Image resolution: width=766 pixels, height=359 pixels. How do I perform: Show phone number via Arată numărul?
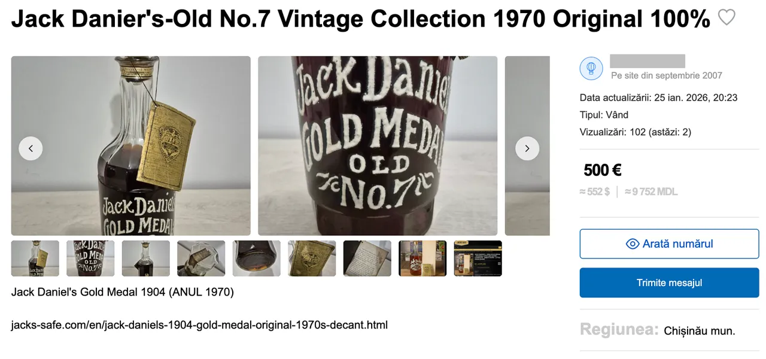pyautogui.click(x=669, y=244)
